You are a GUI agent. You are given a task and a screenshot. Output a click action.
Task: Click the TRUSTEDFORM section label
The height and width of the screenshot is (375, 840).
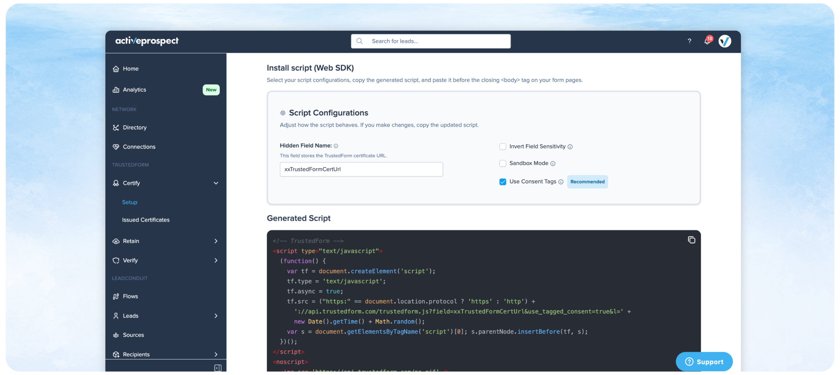130,165
